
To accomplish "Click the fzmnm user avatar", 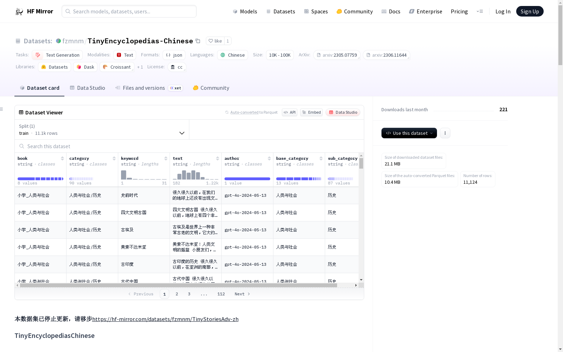I will tap(58, 41).
